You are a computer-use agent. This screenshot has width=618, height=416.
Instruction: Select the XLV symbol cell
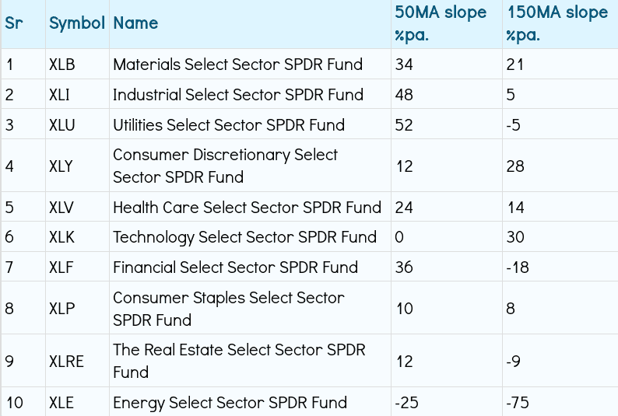click(x=62, y=208)
